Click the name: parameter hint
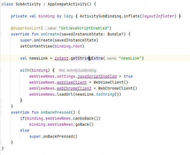This screenshot has width=190, height=155. click(112, 58)
